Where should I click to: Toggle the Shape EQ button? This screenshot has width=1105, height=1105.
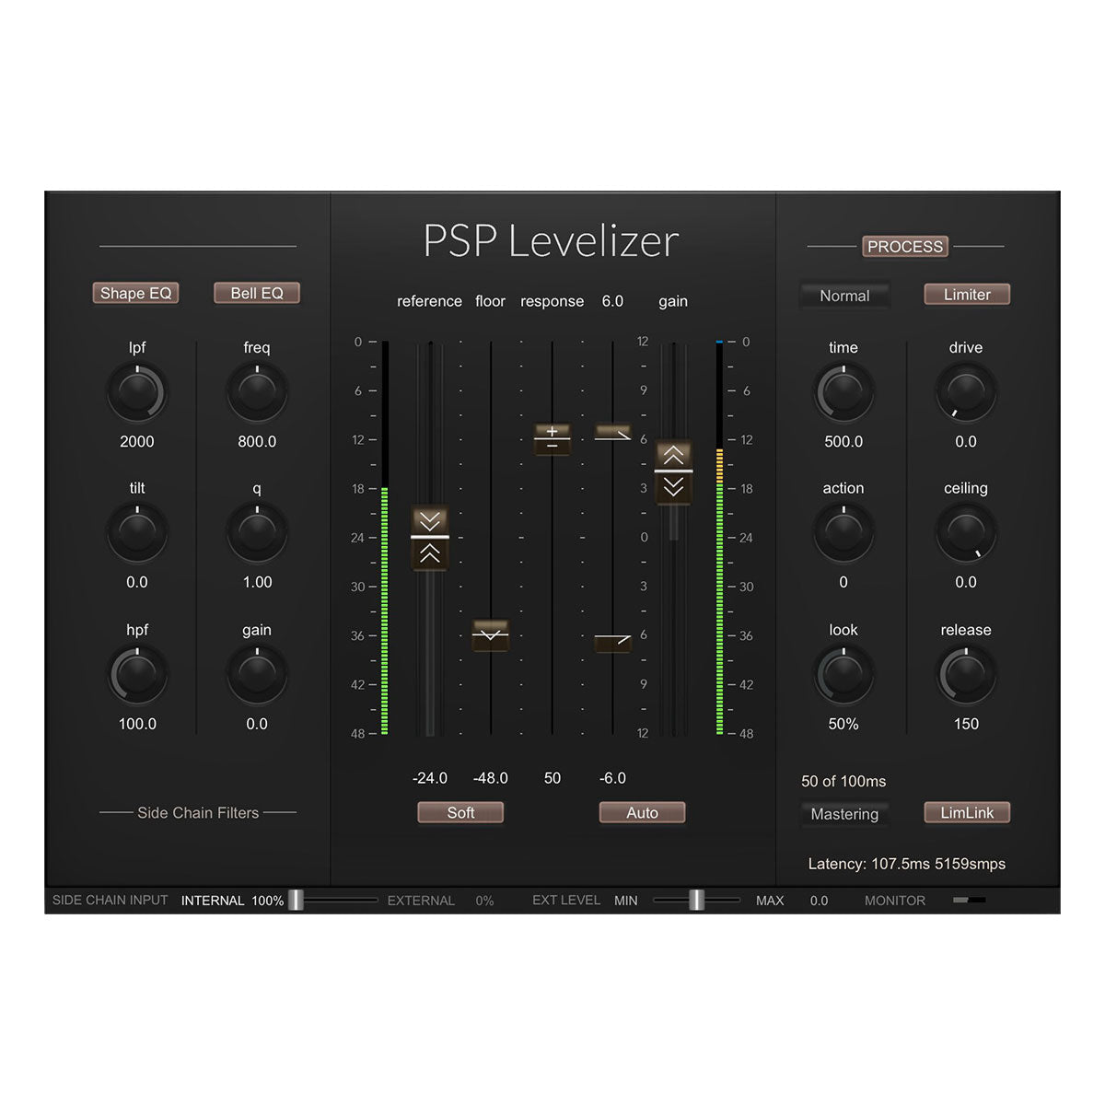pyautogui.click(x=135, y=293)
